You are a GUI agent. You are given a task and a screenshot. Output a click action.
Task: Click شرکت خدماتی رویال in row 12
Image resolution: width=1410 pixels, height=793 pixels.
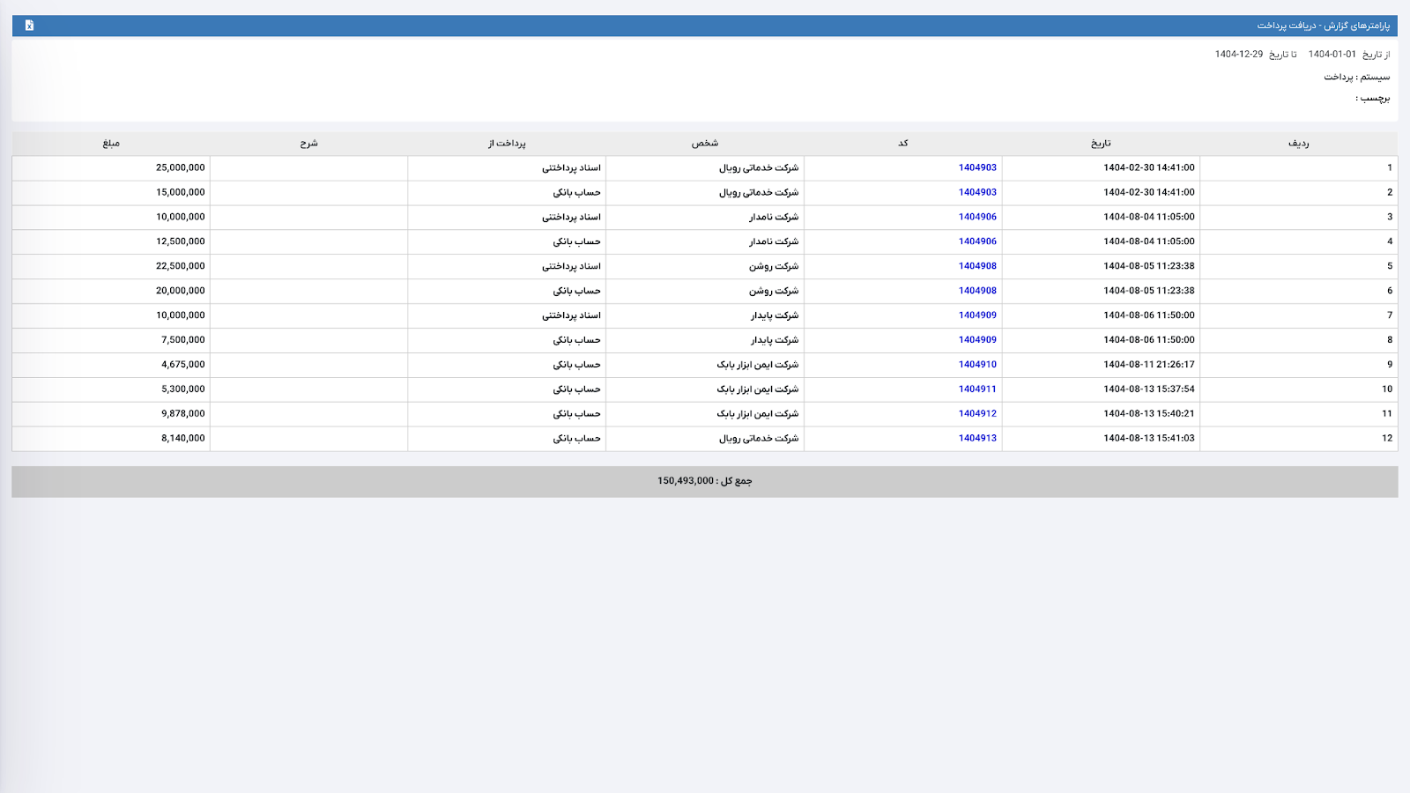point(759,439)
